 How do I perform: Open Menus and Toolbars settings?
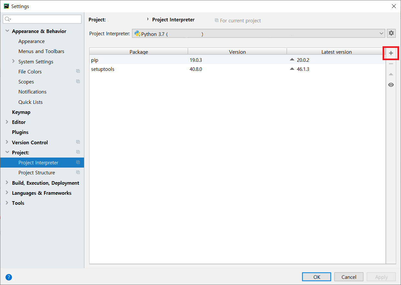point(41,51)
